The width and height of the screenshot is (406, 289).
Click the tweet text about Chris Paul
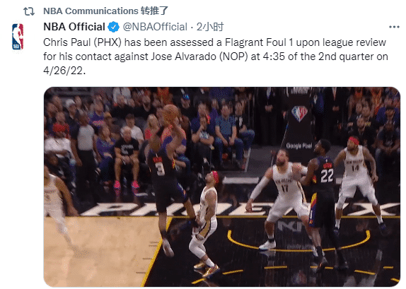tap(216, 57)
